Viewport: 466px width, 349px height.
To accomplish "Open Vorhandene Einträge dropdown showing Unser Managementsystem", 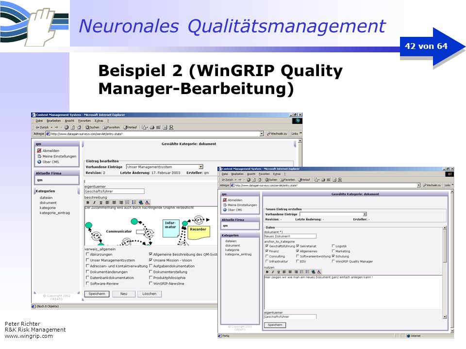I will pos(201,167).
